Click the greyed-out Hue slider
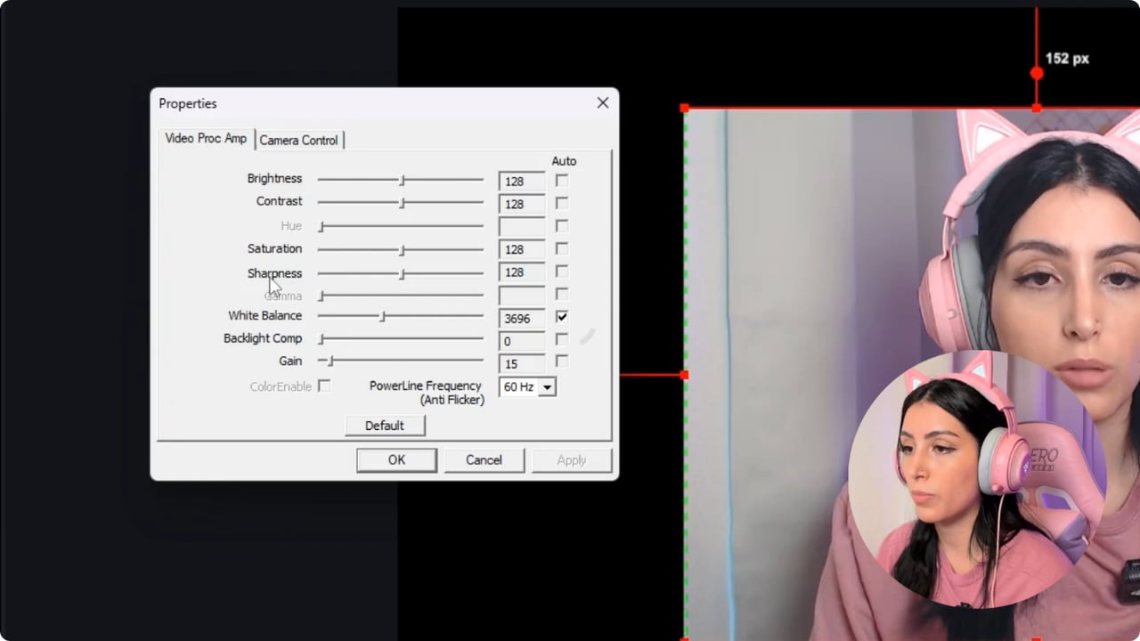Viewport: 1140px width, 641px height. click(401, 227)
